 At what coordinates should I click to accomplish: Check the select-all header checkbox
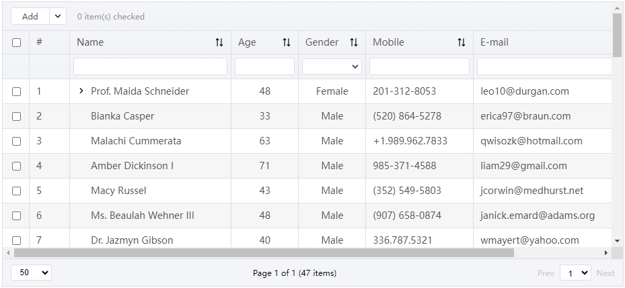16,42
